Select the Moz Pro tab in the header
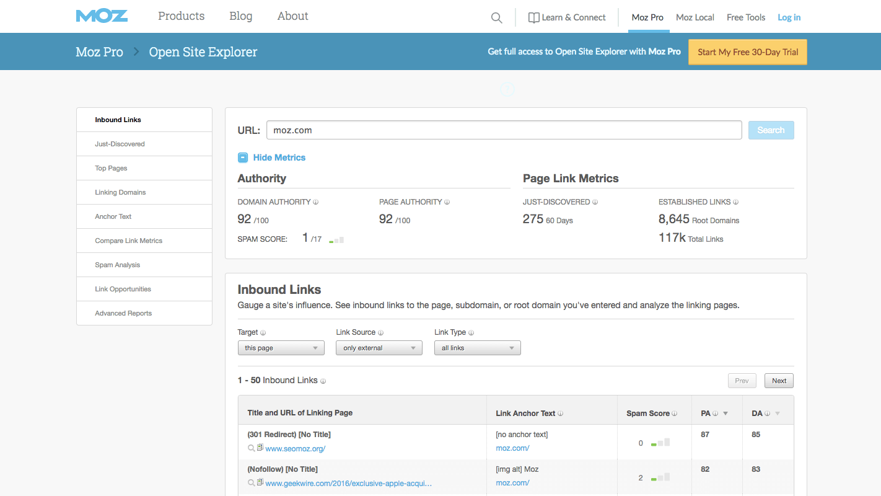This screenshot has height=496, width=881. pyautogui.click(x=648, y=17)
